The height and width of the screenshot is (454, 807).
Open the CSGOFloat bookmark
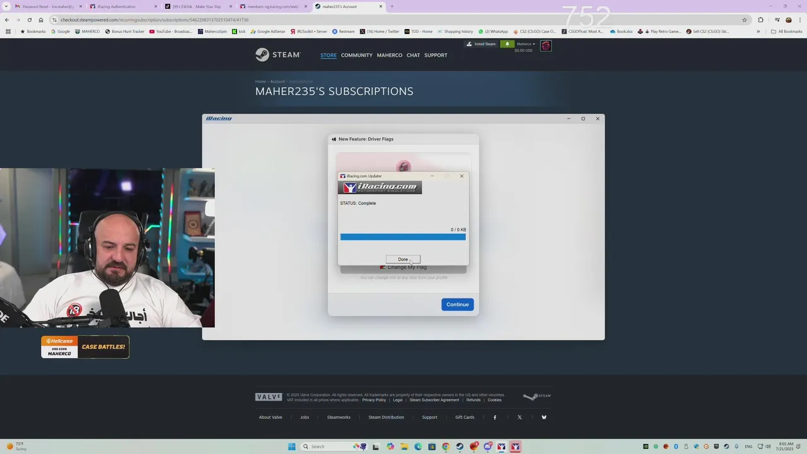click(583, 31)
